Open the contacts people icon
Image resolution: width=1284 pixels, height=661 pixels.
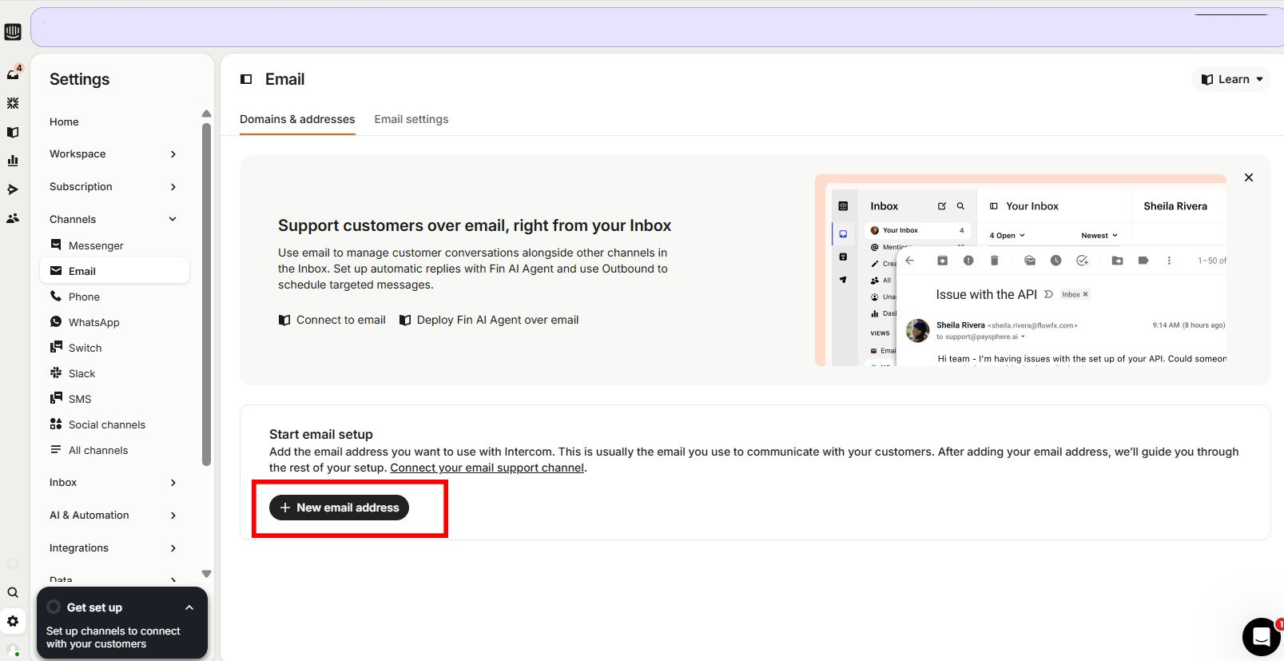coord(13,218)
